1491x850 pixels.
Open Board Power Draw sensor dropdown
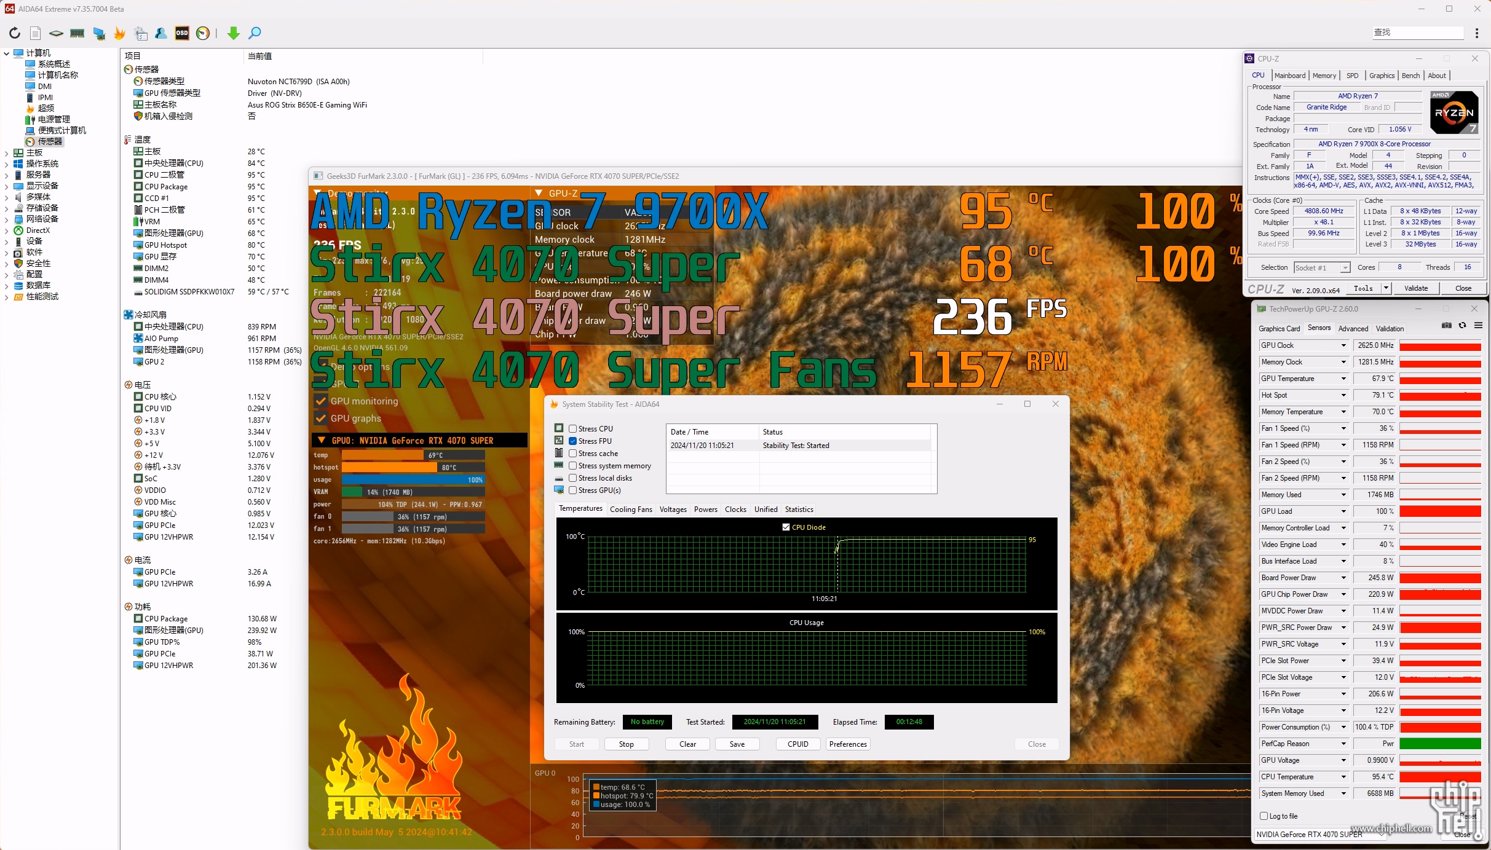(x=1343, y=578)
